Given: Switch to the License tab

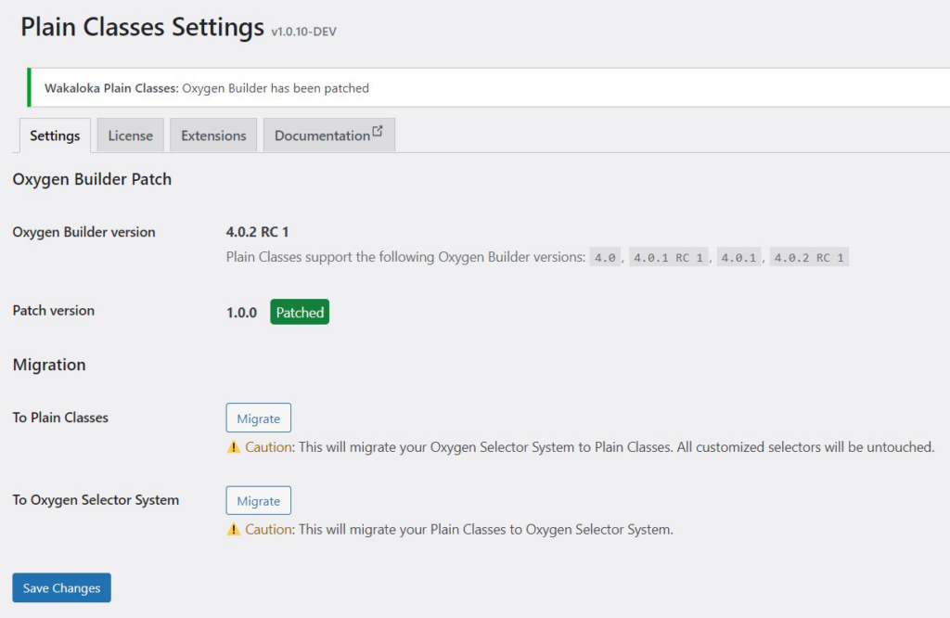Looking at the screenshot, I should [130, 135].
